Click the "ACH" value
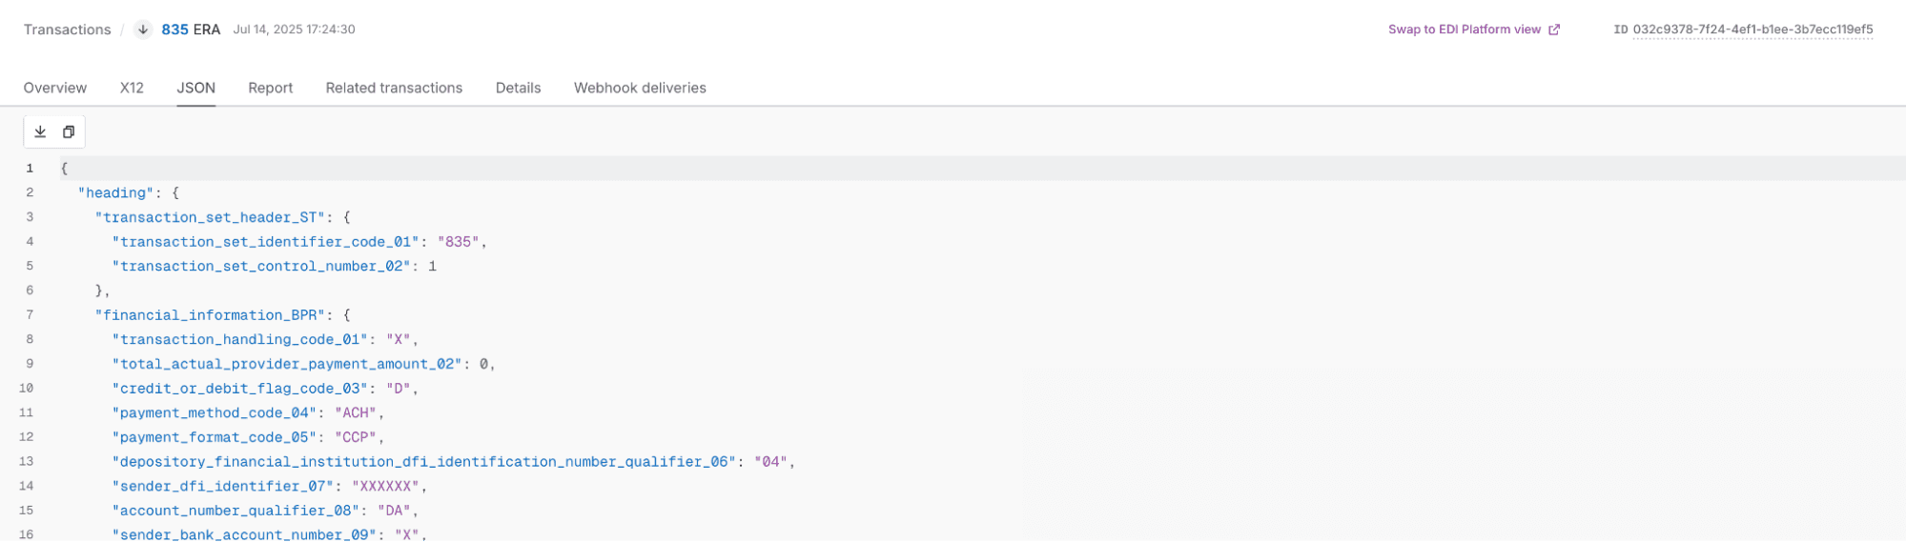 pos(356,412)
